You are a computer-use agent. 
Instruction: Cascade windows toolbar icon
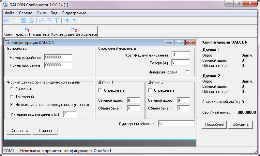tap(41, 20)
